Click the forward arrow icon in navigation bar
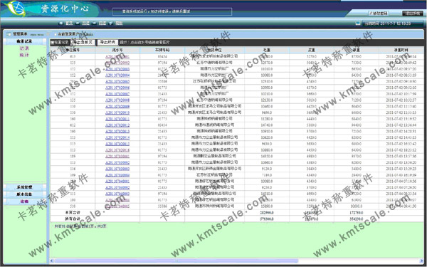The image size is (427, 267). [94, 23]
